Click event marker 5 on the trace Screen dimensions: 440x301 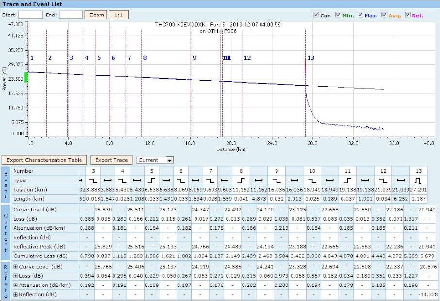pyautogui.click(x=99, y=58)
